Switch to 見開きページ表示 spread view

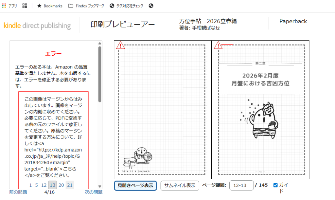(135, 185)
